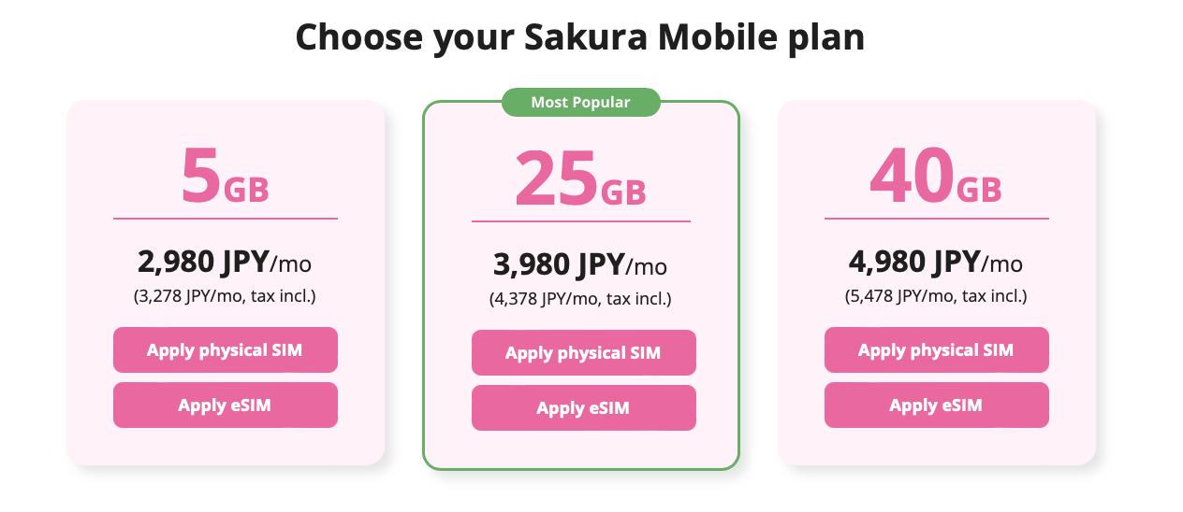Apply for physical SIM on 40GB plan
Screen dimensions: 1183x512
[x=936, y=350]
